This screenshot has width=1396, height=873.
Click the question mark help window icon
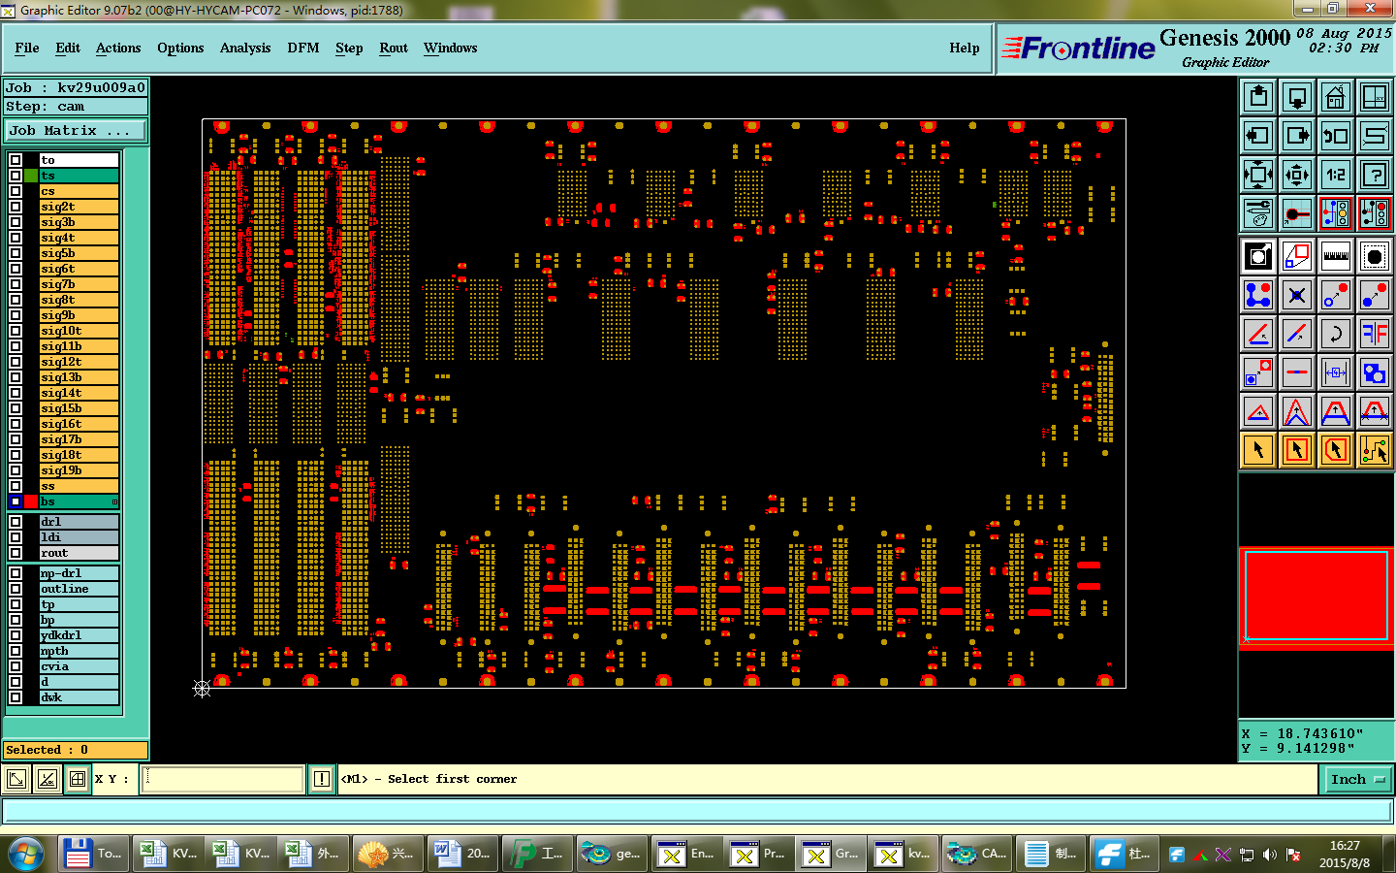pos(1375,175)
